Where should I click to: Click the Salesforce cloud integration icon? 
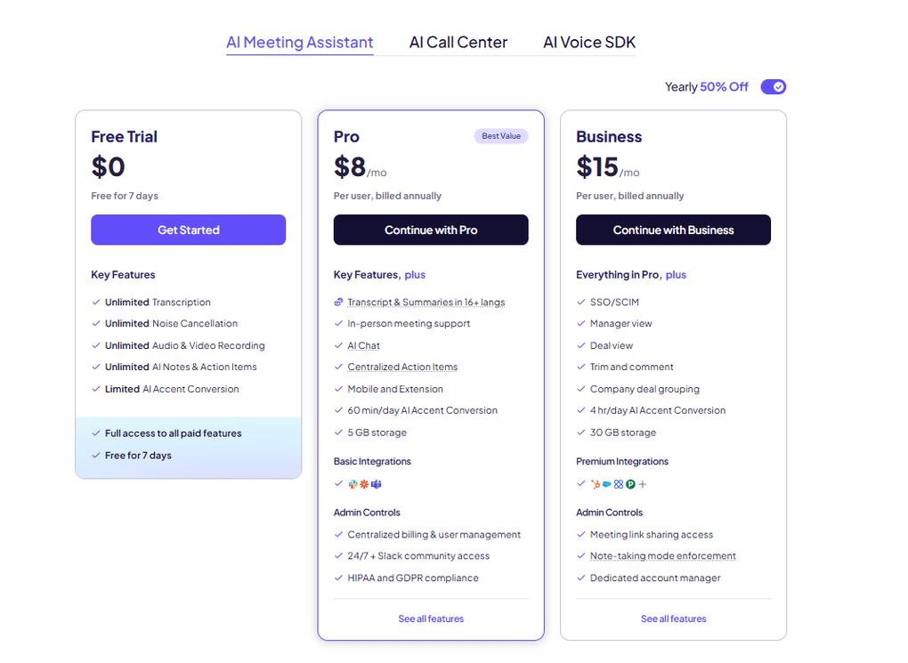606,483
